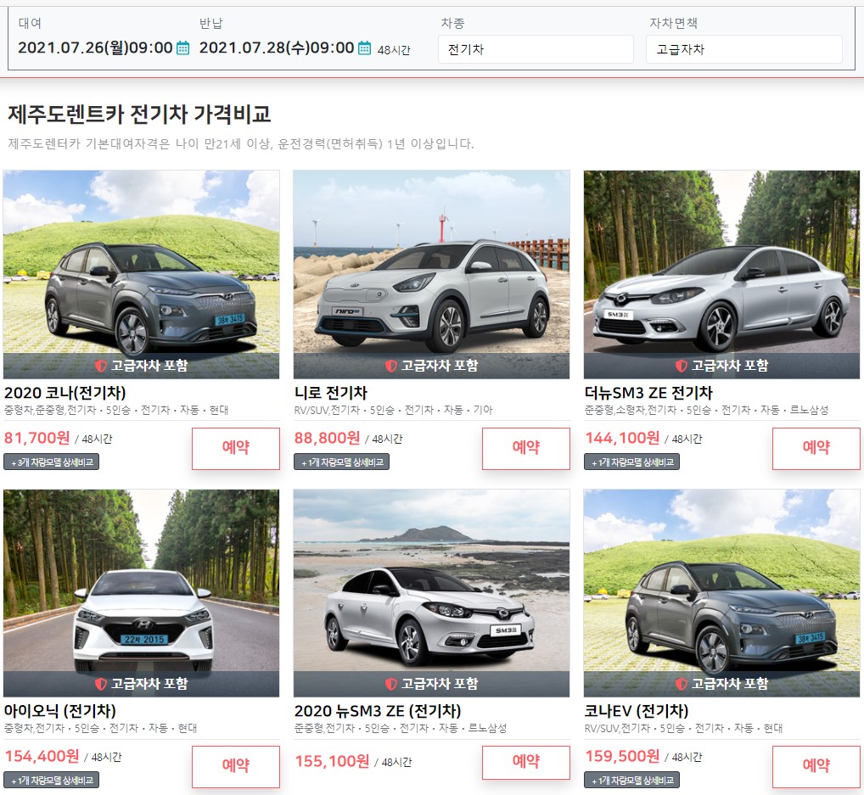
Task: Click the spec line RV/SUV,전기차 ending with 기아
Action: tap(394, 410)
